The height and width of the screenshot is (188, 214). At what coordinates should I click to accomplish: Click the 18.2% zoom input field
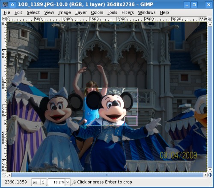[x=56, y=182]
